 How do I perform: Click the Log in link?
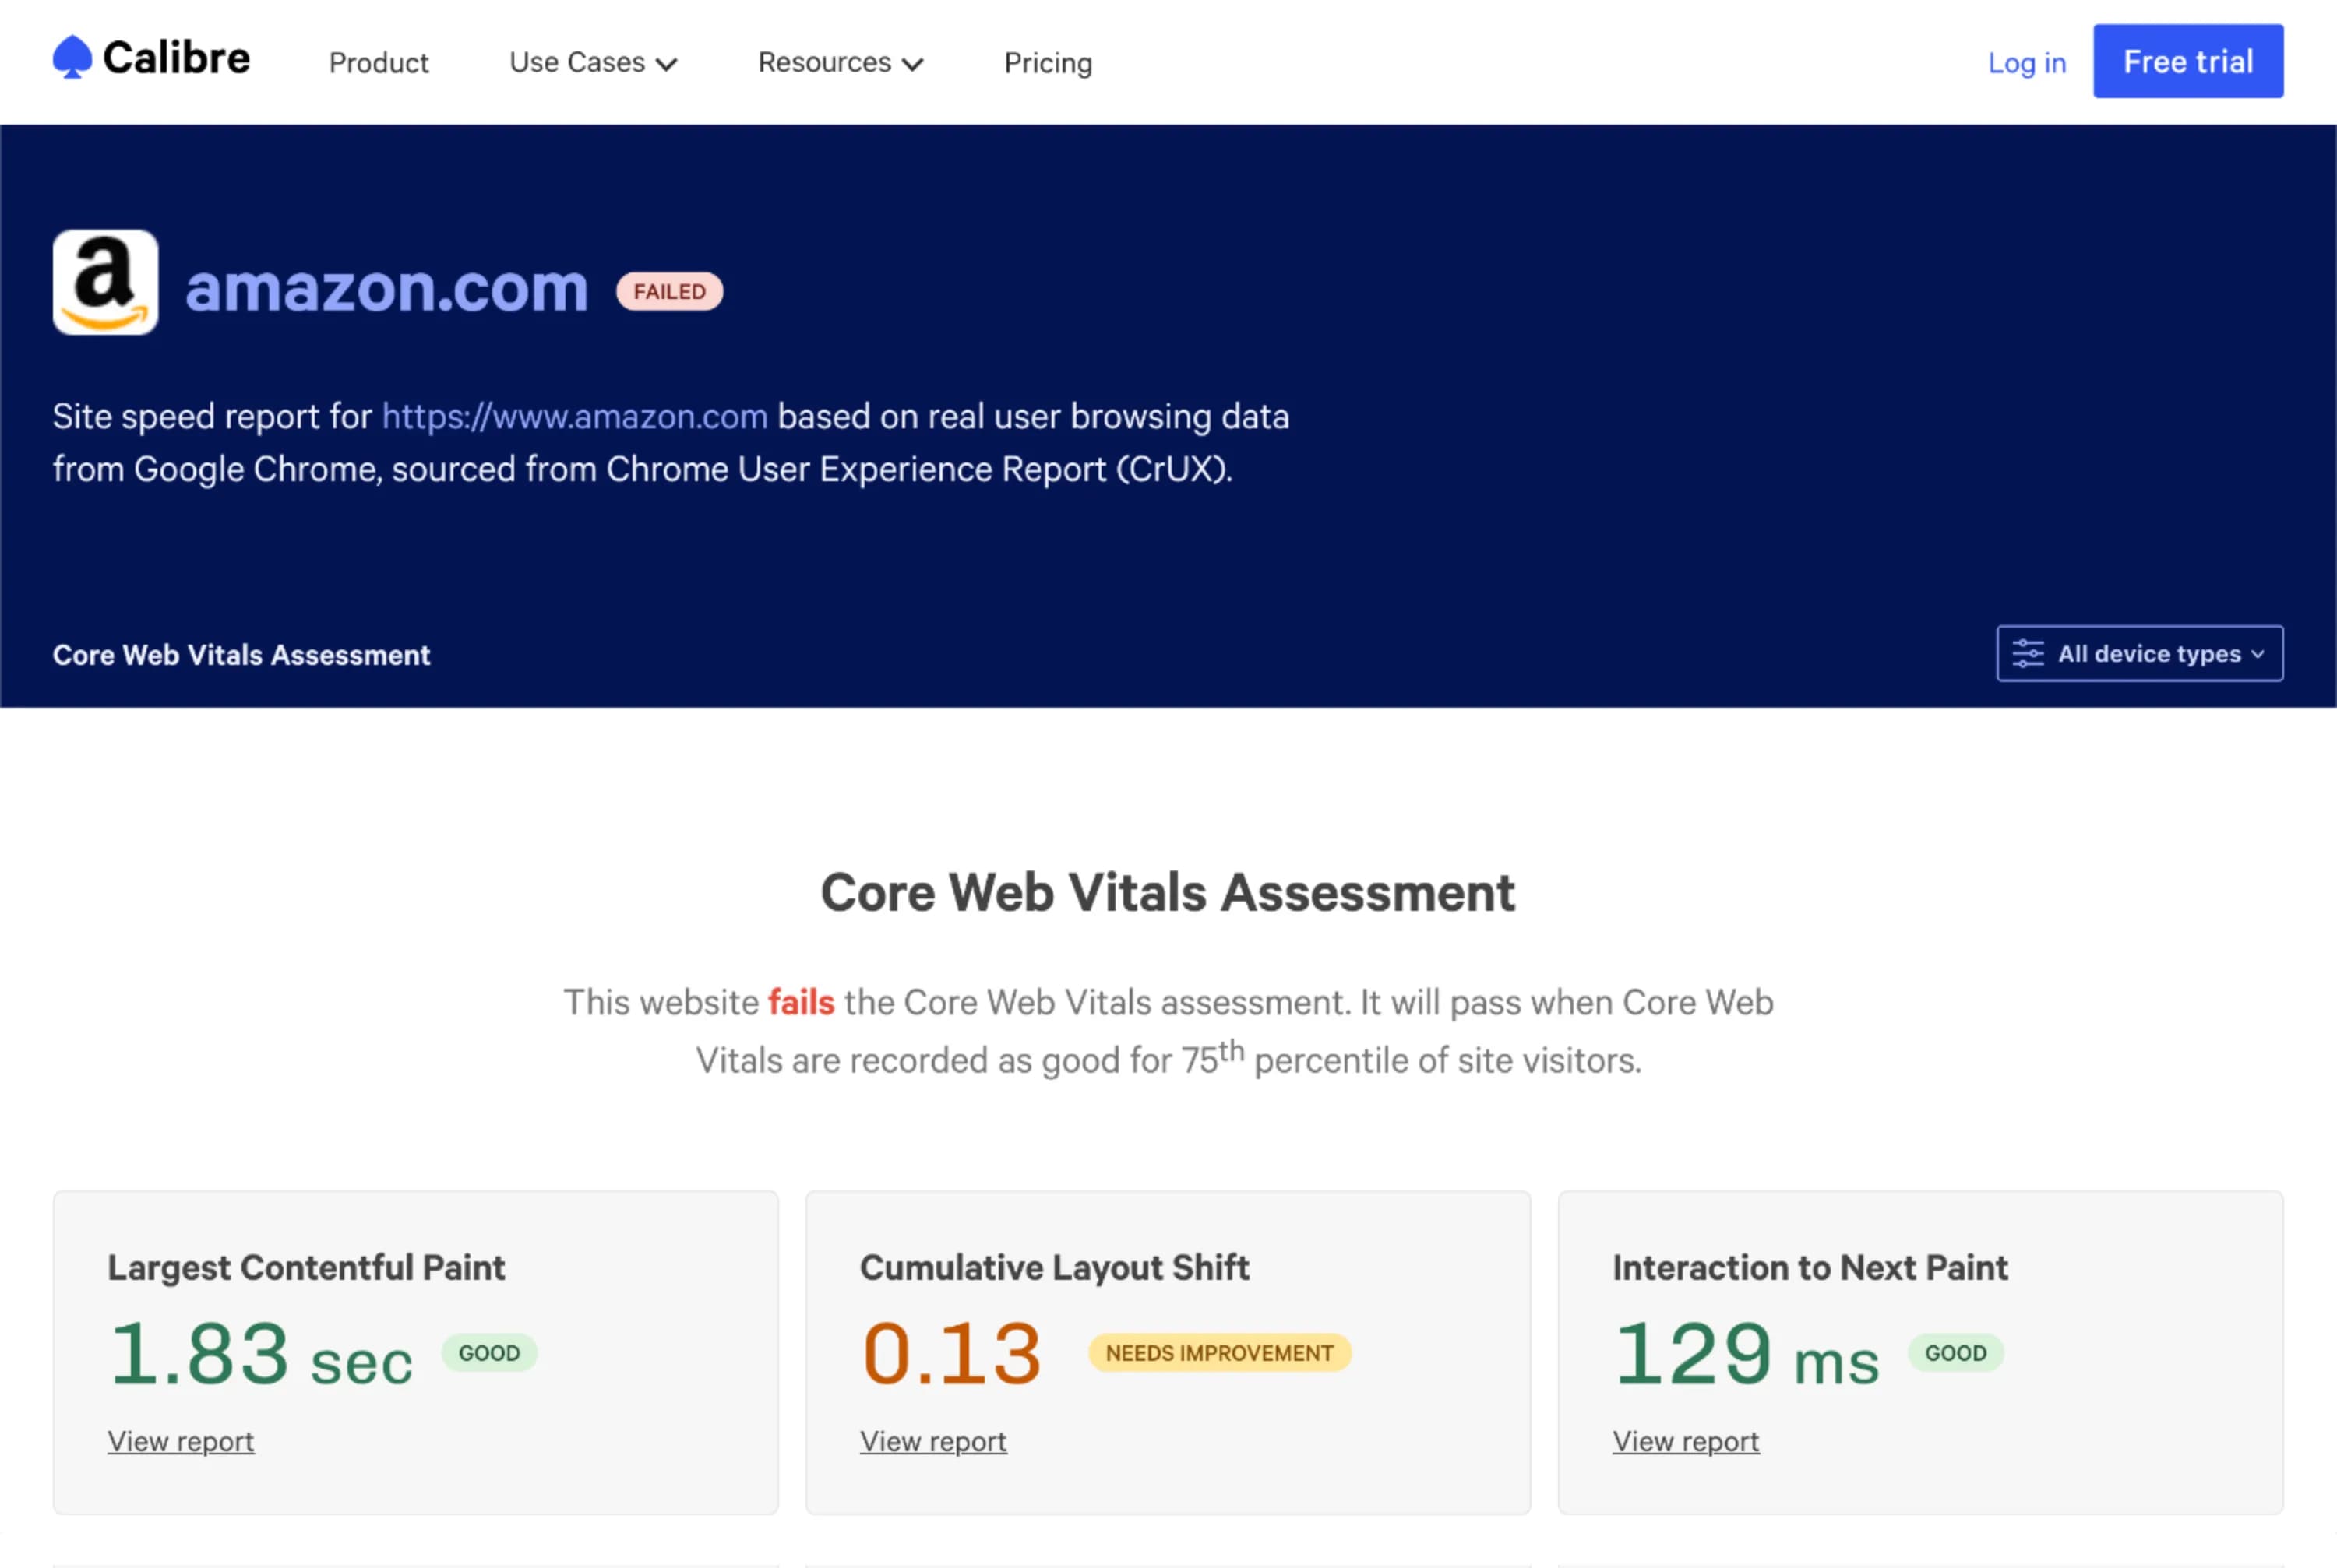pos(2027,62)
